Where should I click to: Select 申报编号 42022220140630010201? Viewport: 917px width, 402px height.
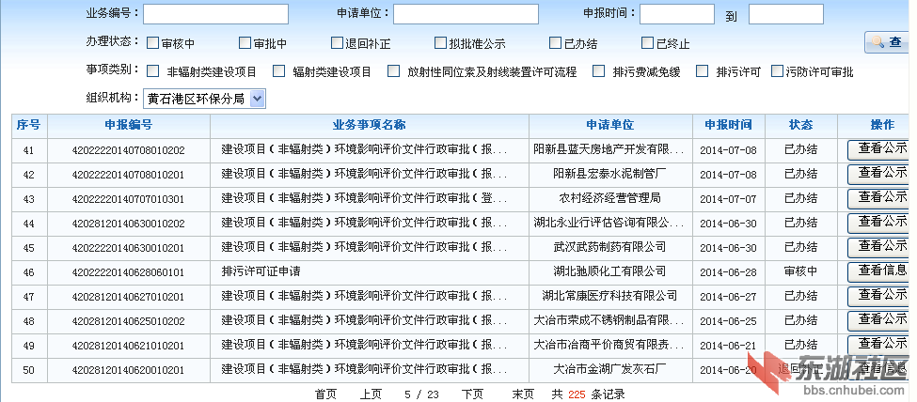tap(128, 248)
